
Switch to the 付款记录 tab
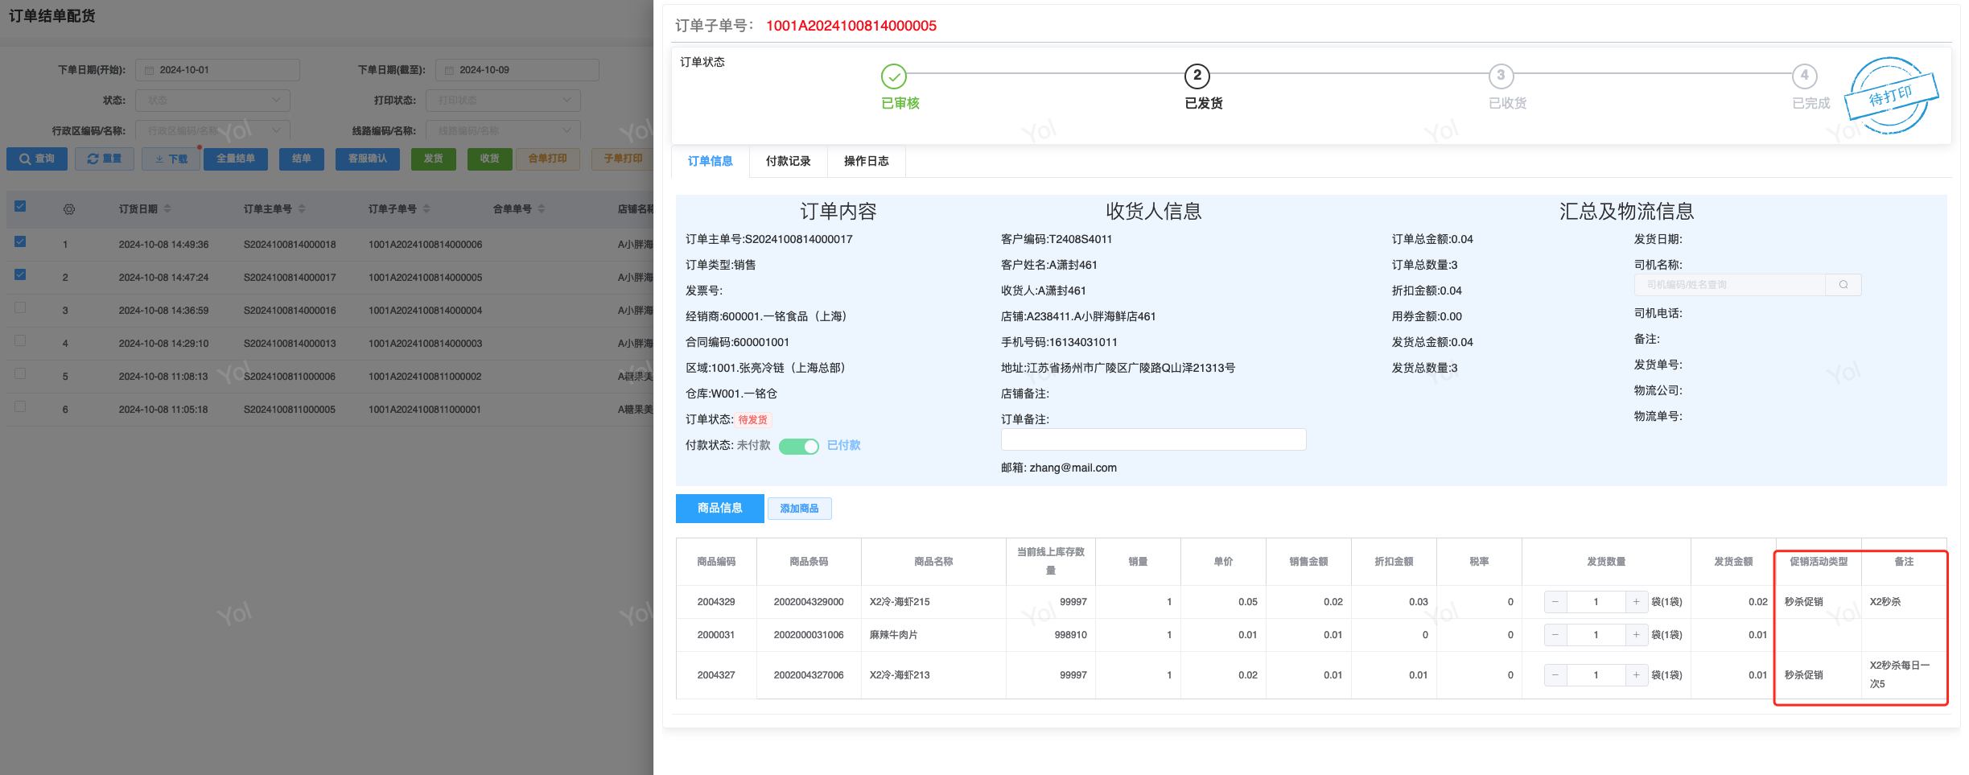click(788, 161)
